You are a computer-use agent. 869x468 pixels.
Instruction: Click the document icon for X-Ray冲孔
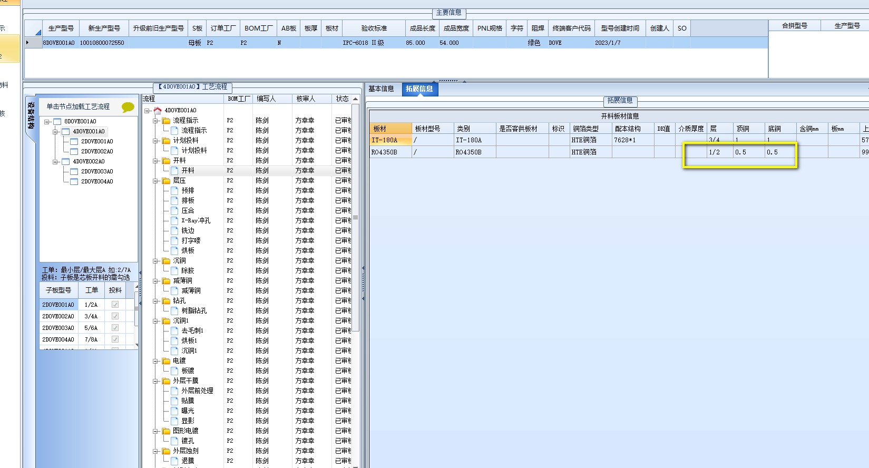(174, 220)
